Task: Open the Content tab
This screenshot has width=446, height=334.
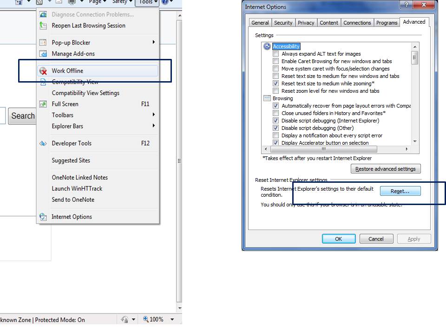Action: 329,23
